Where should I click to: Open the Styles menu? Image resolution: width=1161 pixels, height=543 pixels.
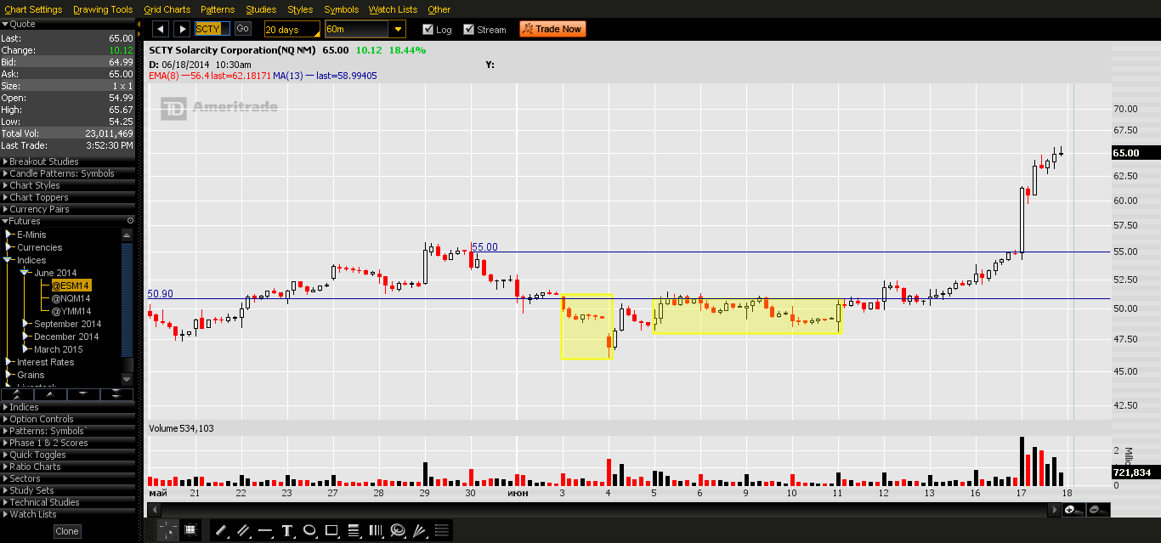click(300, 9)
